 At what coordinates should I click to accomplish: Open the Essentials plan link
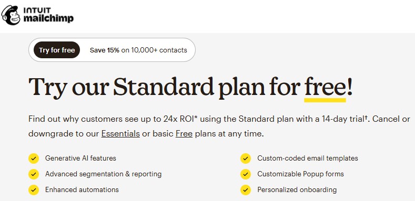pyautogui.click(x=120, y=134)
